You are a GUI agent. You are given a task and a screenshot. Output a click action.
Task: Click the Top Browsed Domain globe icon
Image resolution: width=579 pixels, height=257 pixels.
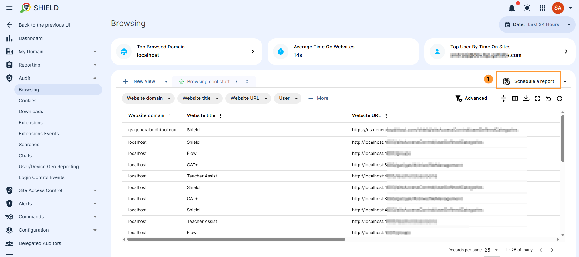coord(124,52)
